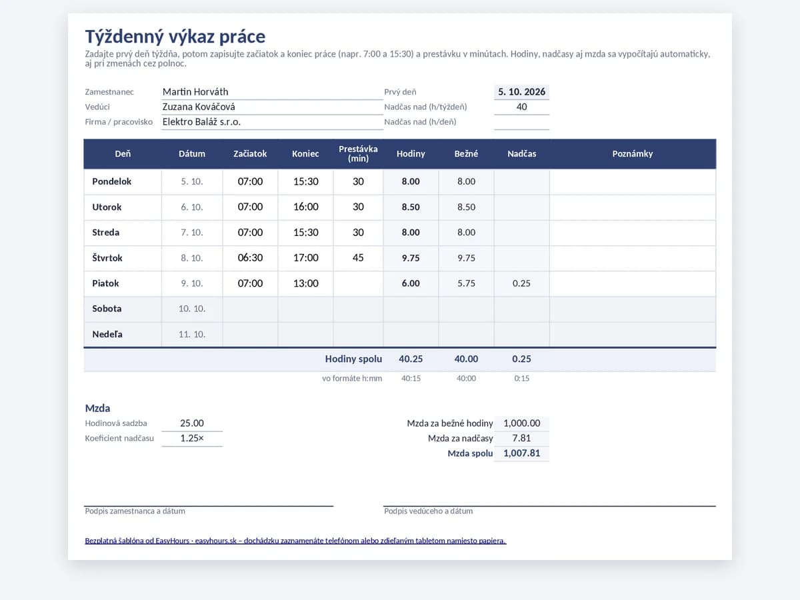The width and height of the screenshot is (800, 600).
Task: Select total hours value 40.25
Action: pos(411,359)
